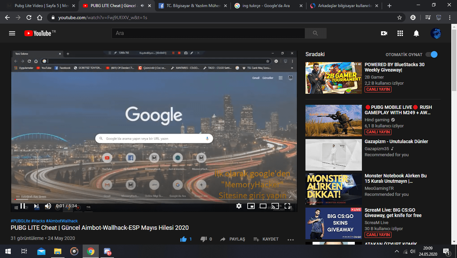
Task: Open the Monster Notebook Alırken video title
Action: click(396, 178)
